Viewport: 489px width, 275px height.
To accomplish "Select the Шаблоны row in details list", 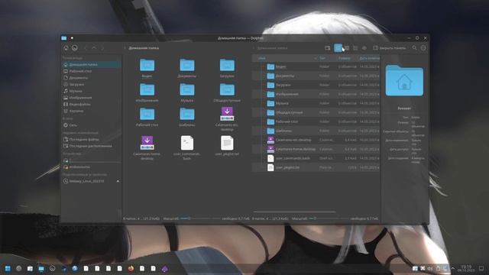I will click(x=316, y=131).
